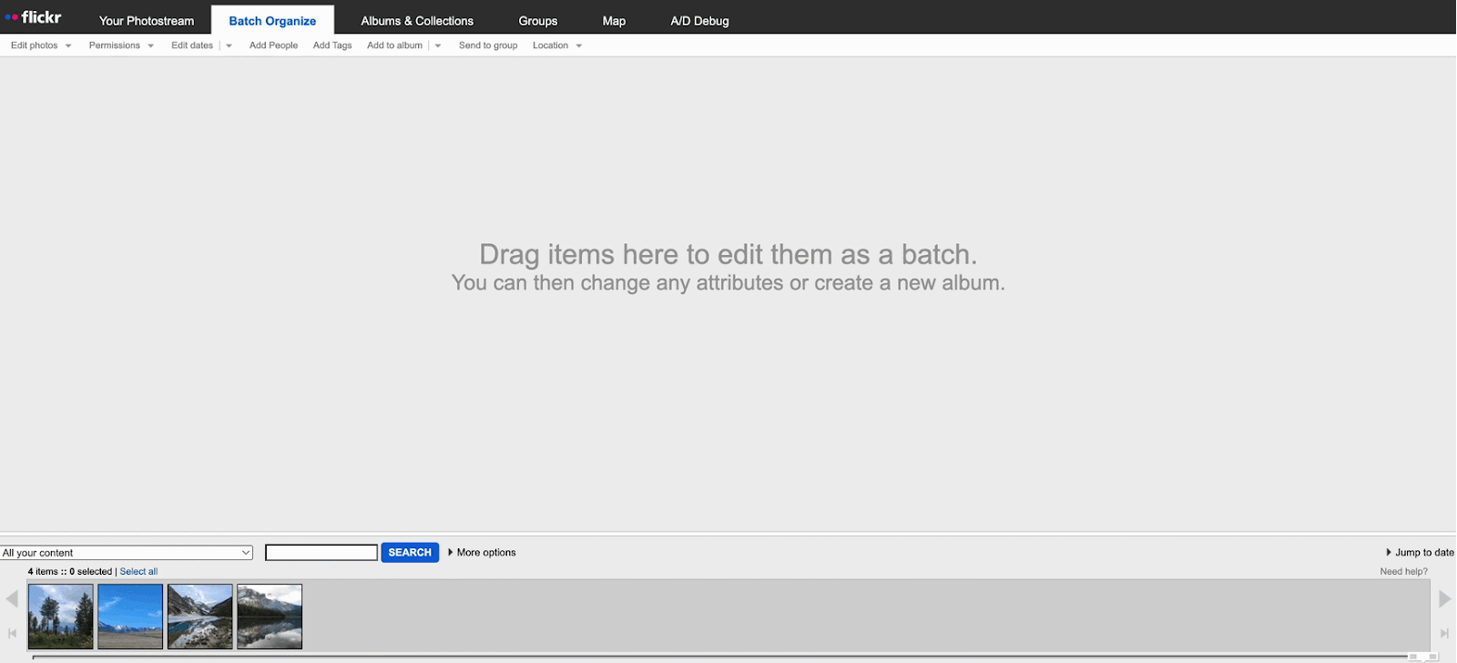1457x663 pixels.
Task: Click Add to album
Action: pyautogui.click(x=394, y=46)
